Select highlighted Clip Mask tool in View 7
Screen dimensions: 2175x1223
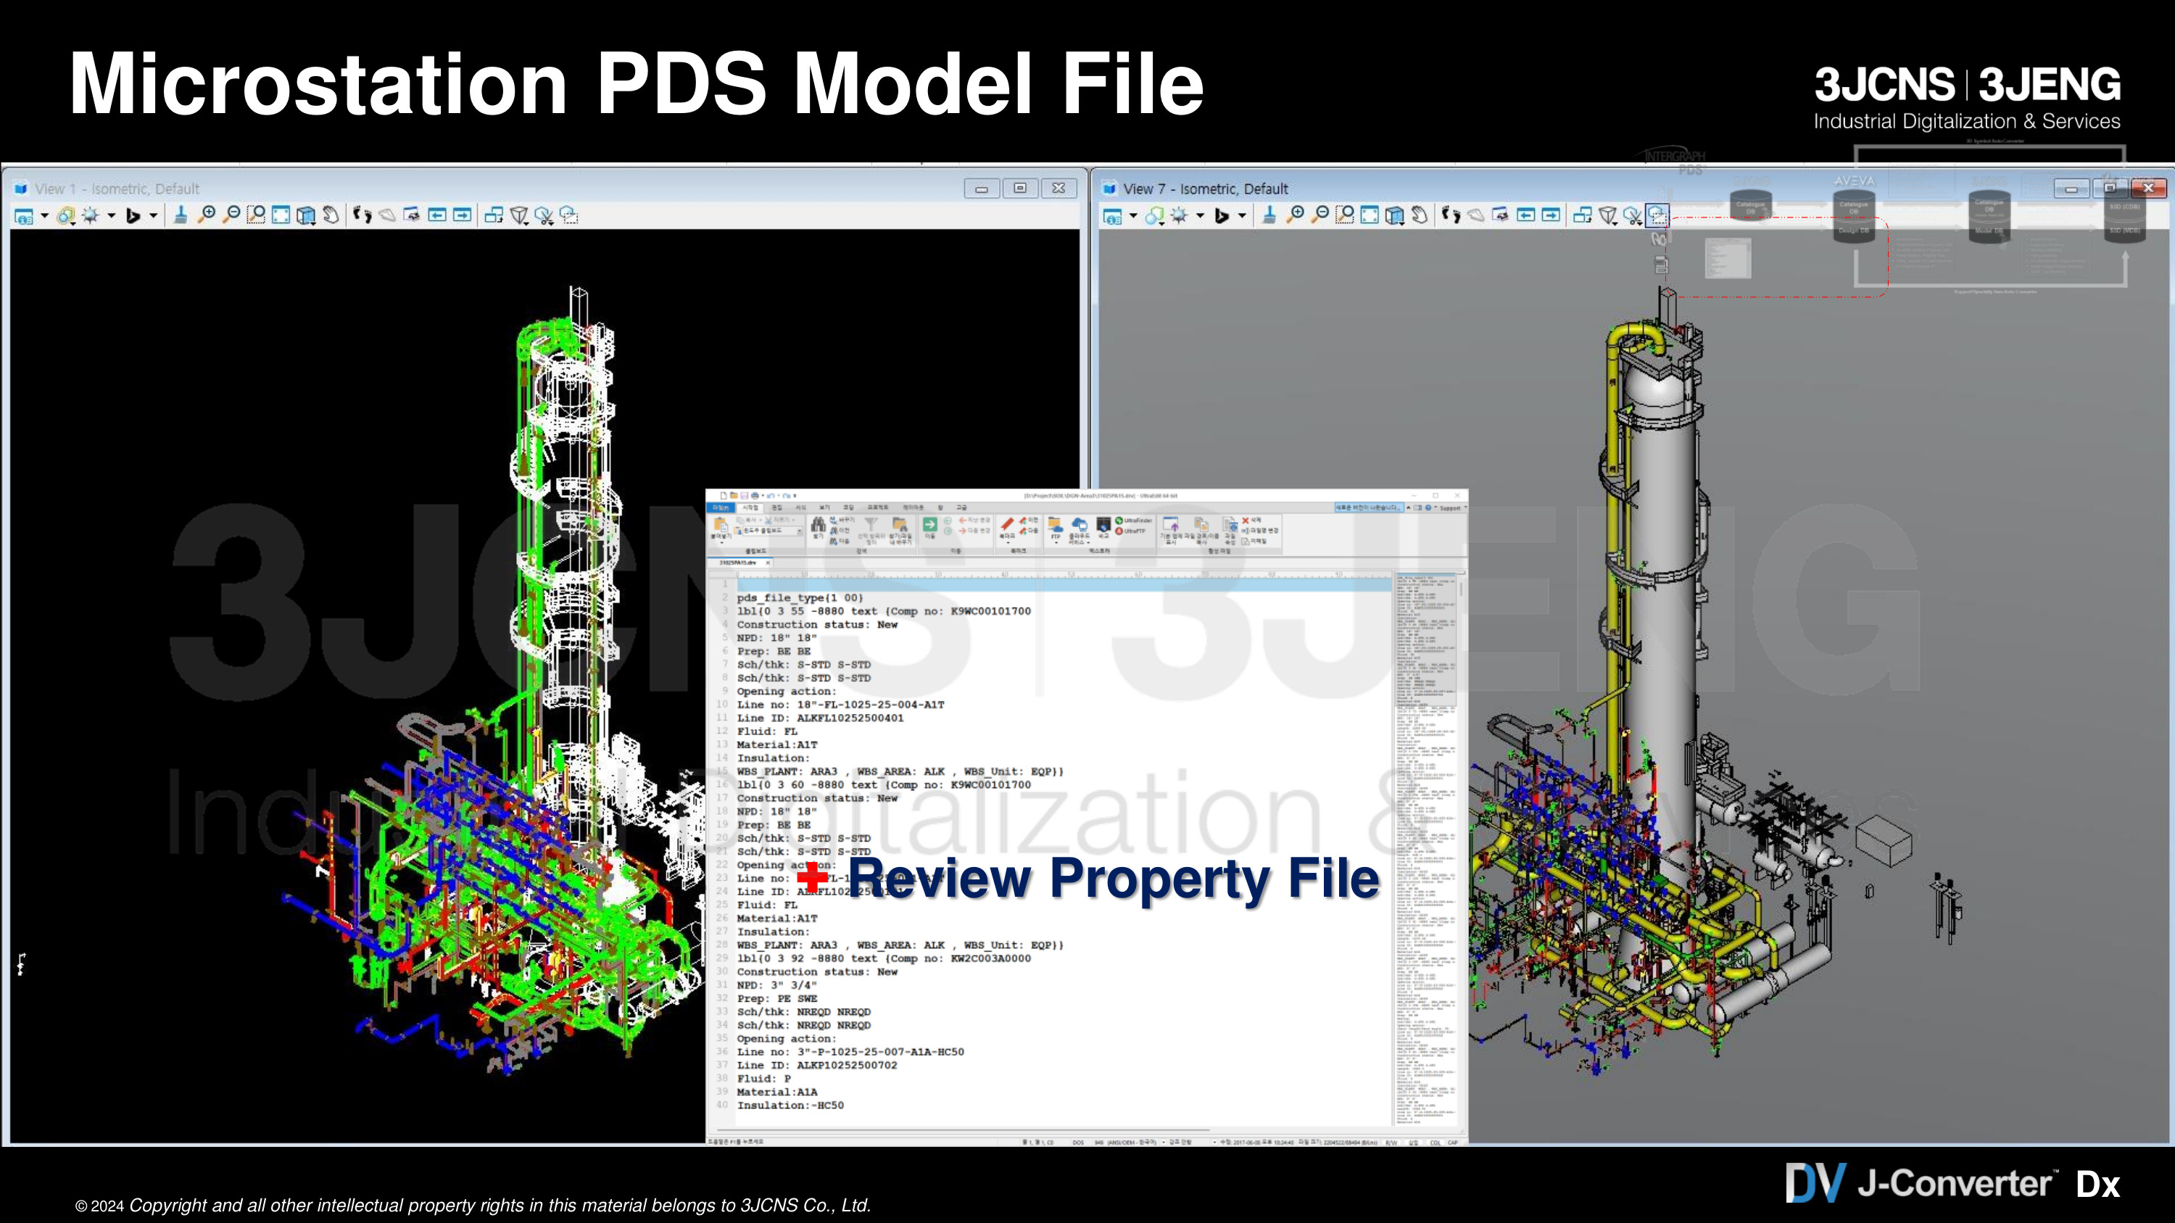pyautogui.click(x=1658, y=216)
